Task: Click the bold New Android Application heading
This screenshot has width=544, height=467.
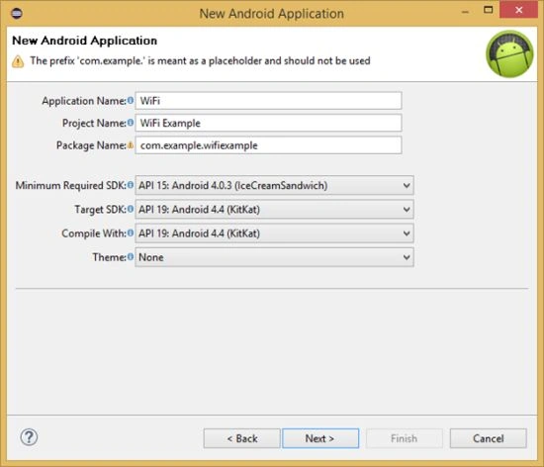Action: 85,41
